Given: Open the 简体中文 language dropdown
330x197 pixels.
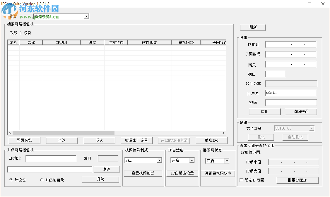Looking at the screenshot, I should click(x=86, y=16).
